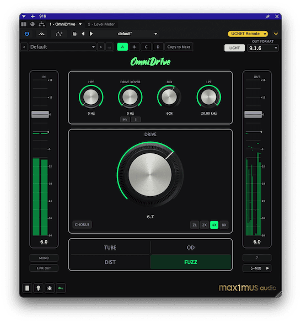Select the TUBE drive mode

coord(110,247)
